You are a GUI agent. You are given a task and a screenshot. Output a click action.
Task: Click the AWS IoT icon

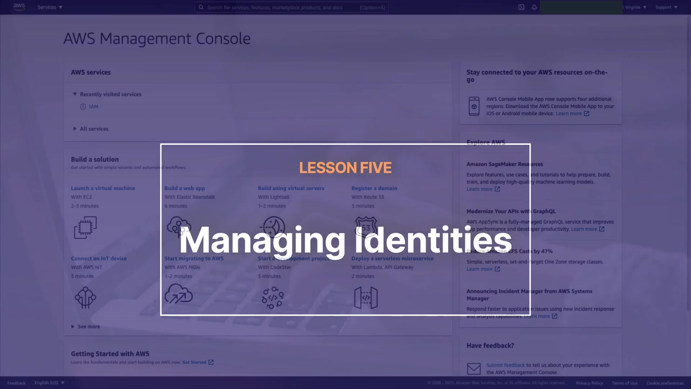coord(85,298)
